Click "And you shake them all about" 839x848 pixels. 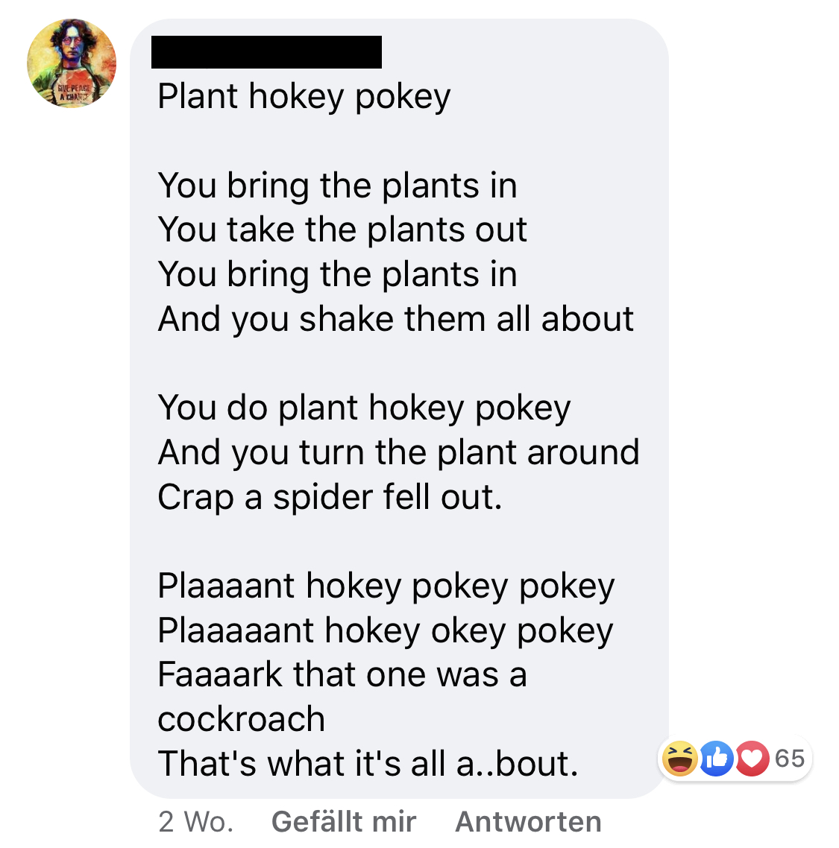coord(395,319)
